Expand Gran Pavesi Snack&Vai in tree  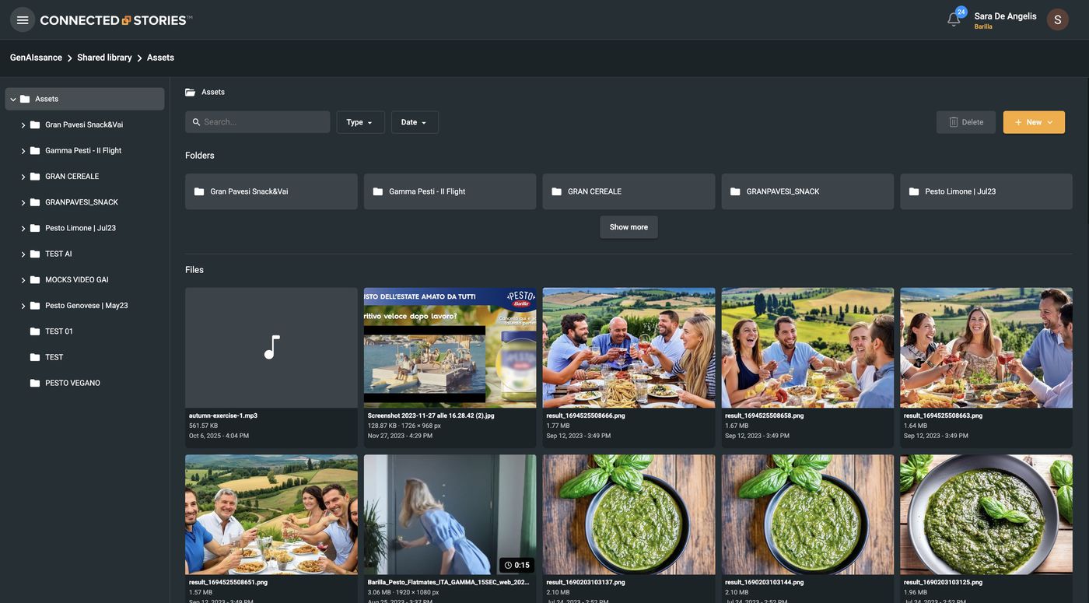(23, 125)
